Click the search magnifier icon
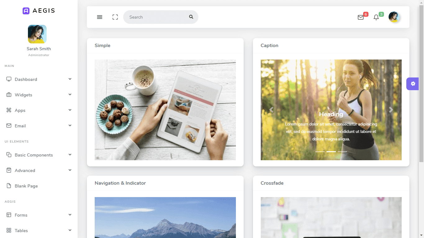The image size is (424, 238). click(191, 17)
